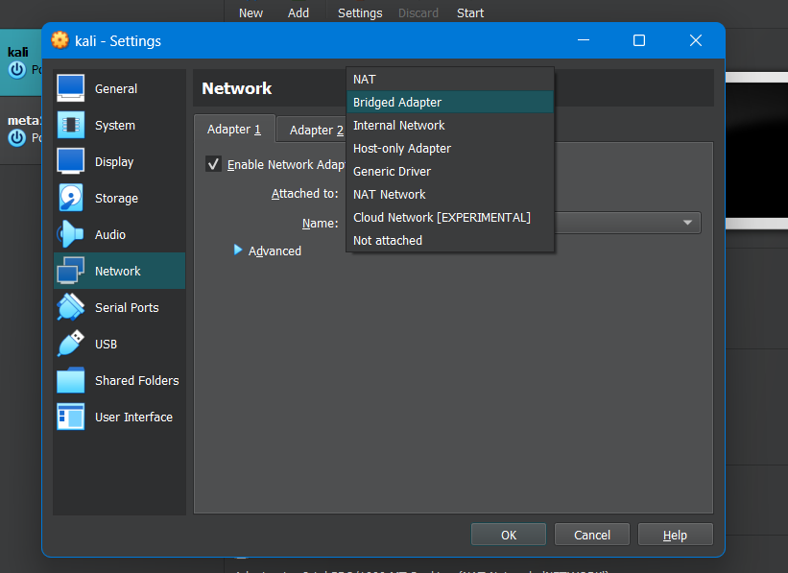
Task: Click New in VirtualBox Manager toolbar
Action: click(x=251, y=13)
